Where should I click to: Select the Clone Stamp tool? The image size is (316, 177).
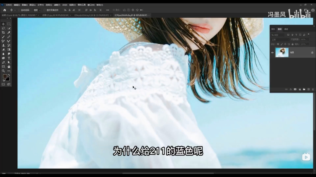[3, 45]
